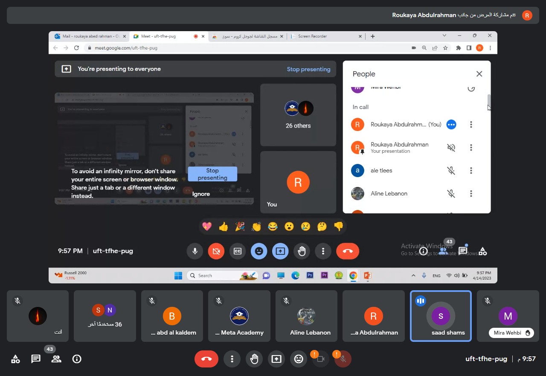
Task: Toggle the microphone in the shared screen controls
Action: click(195, 251)
